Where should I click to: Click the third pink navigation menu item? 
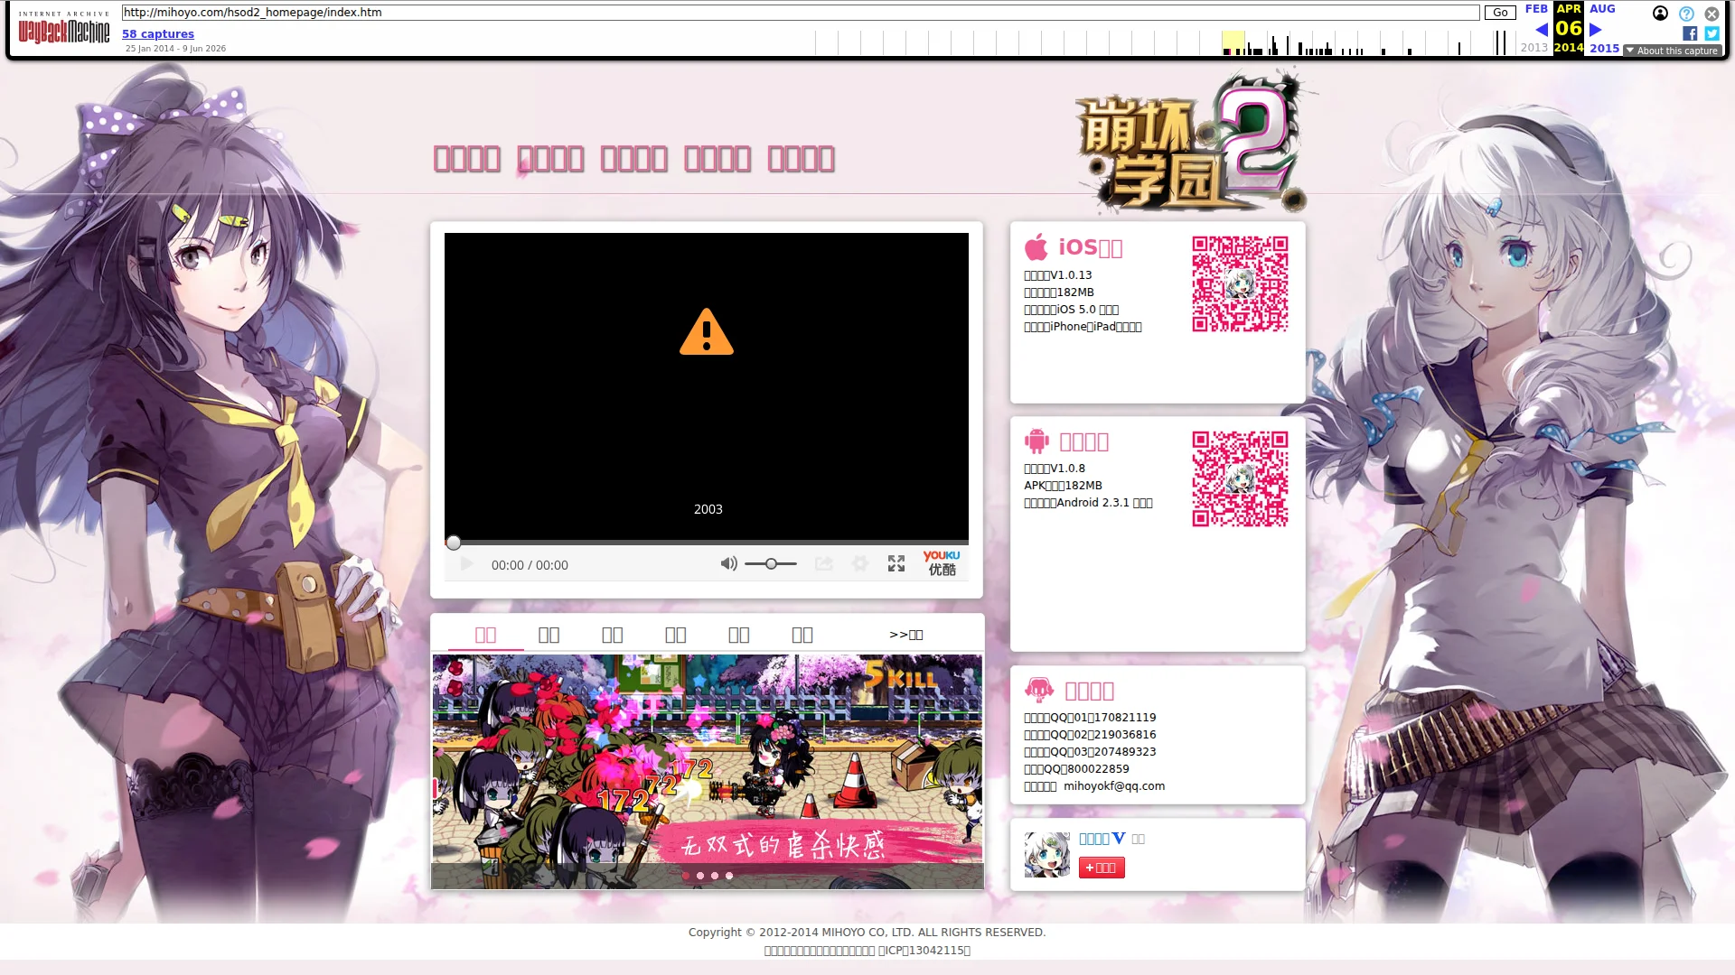point(634,159)
